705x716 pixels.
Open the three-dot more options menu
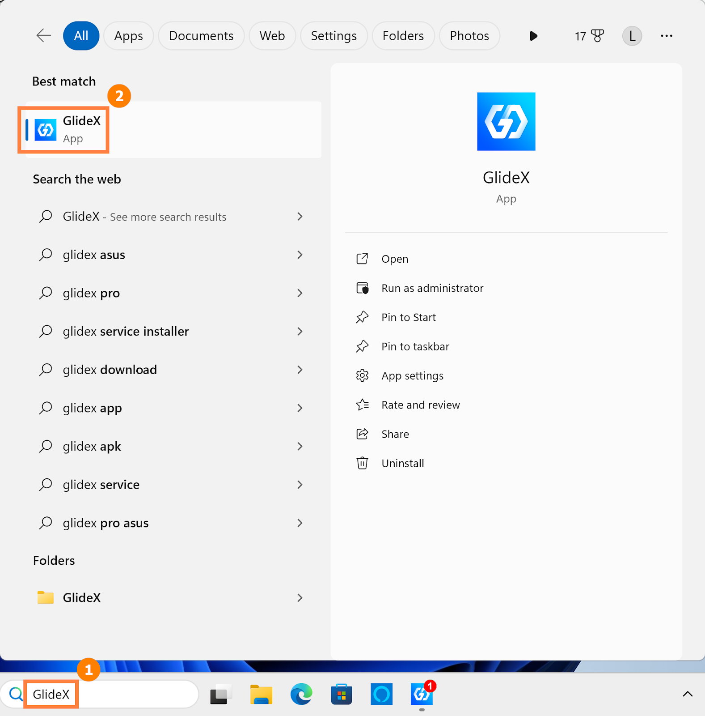pos(667,36)
